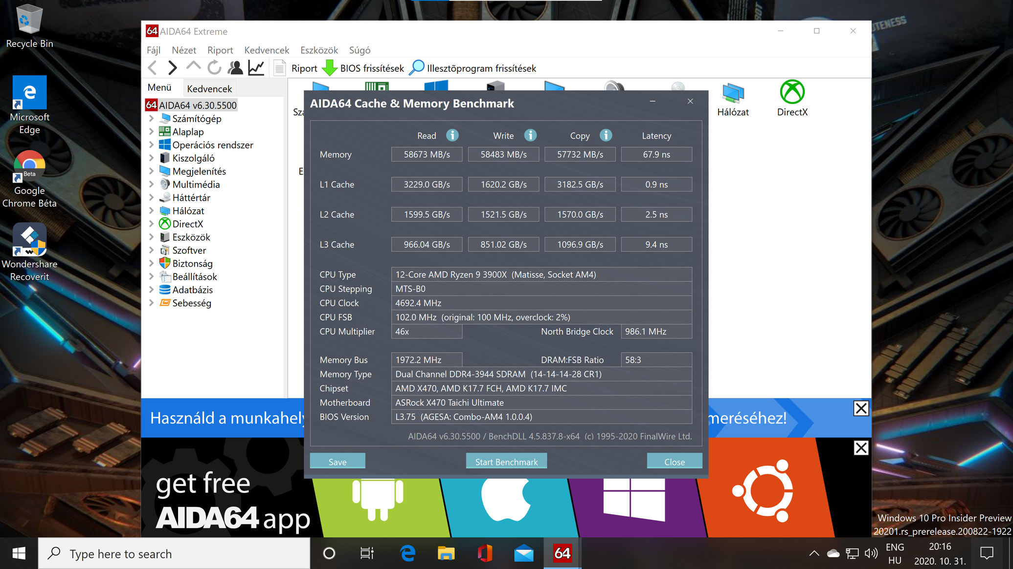Show hidden tray icons chevron
This screenshot has width=1013, height=569.
(x=814, y=553)
